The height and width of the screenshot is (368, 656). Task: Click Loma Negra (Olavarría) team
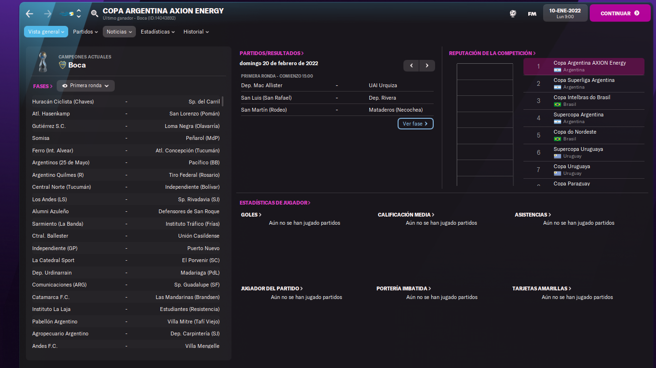[192, 126]
